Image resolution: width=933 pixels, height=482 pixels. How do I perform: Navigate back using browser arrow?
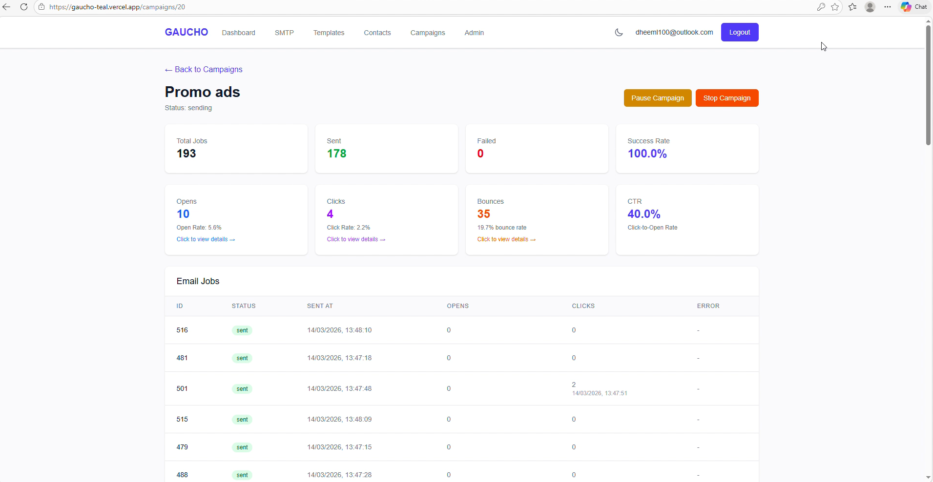[x=7, y=7]
